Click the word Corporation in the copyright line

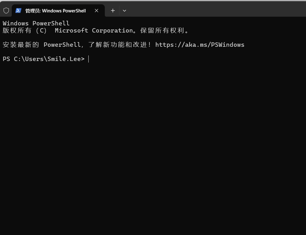(113, 31)
